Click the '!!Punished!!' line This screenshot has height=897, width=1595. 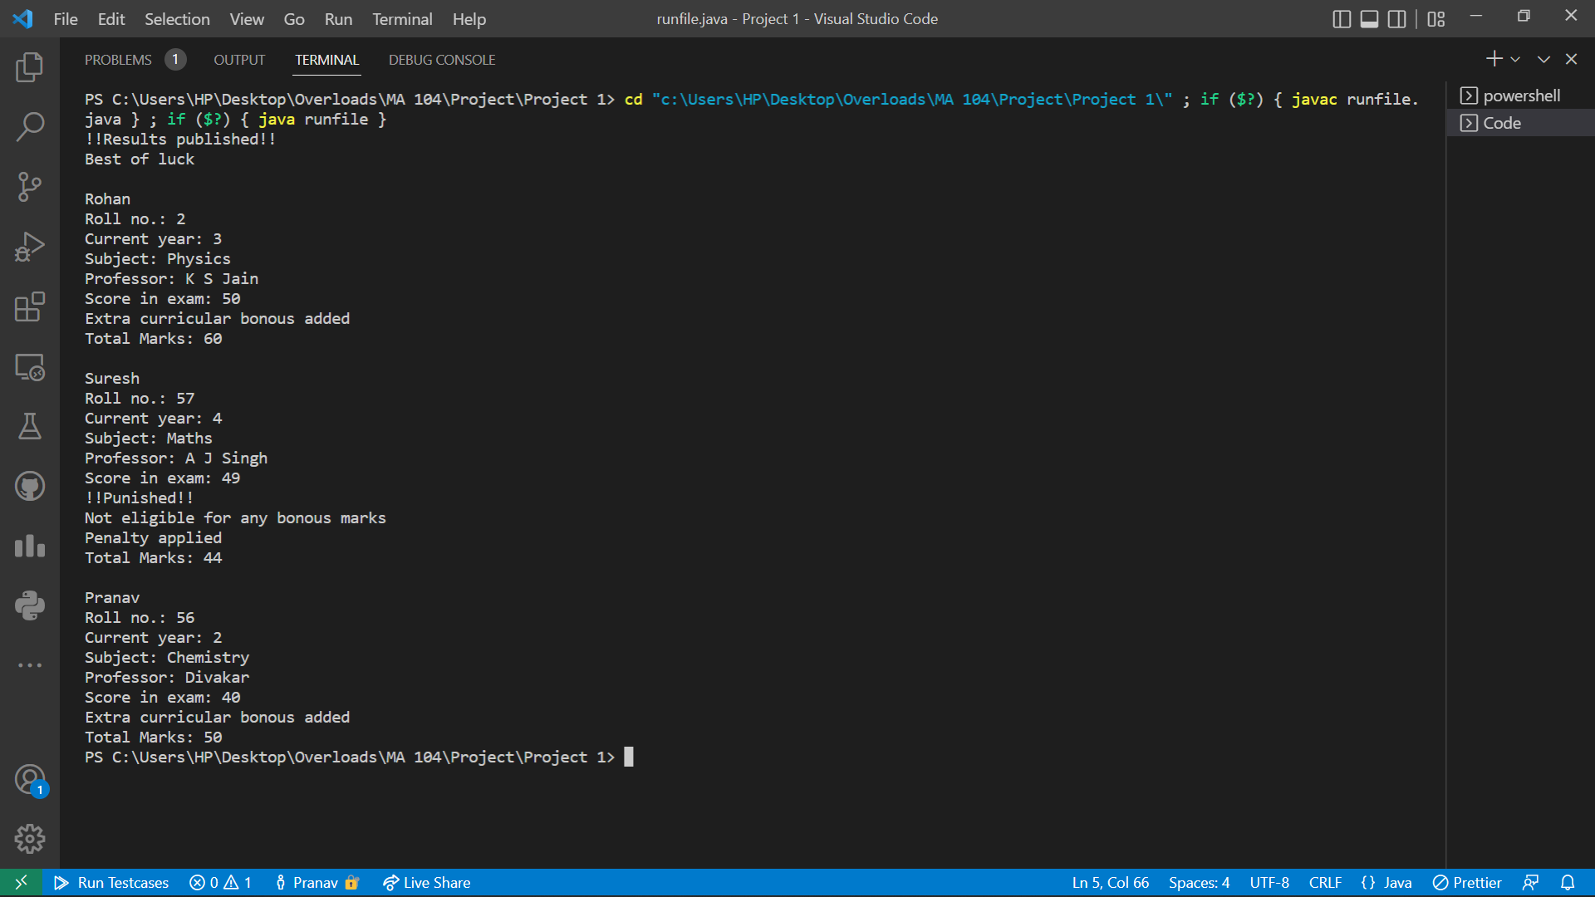click(x=139, y=498)
